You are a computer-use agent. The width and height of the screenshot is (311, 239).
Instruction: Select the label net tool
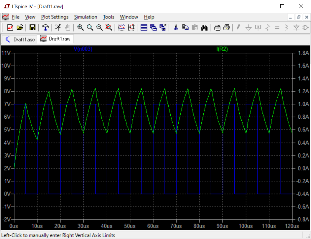click(x=258, y=27)
